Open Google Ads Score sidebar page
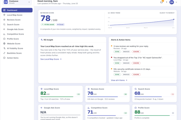Image resolution: width=181 pixels, height=120 pixels. coord(17,29)
